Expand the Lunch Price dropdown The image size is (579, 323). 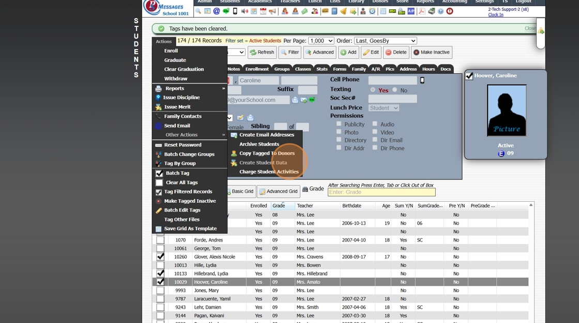[384, 108]
